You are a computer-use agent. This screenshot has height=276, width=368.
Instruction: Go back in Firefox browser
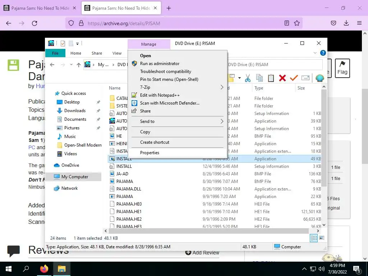(9, 23)
